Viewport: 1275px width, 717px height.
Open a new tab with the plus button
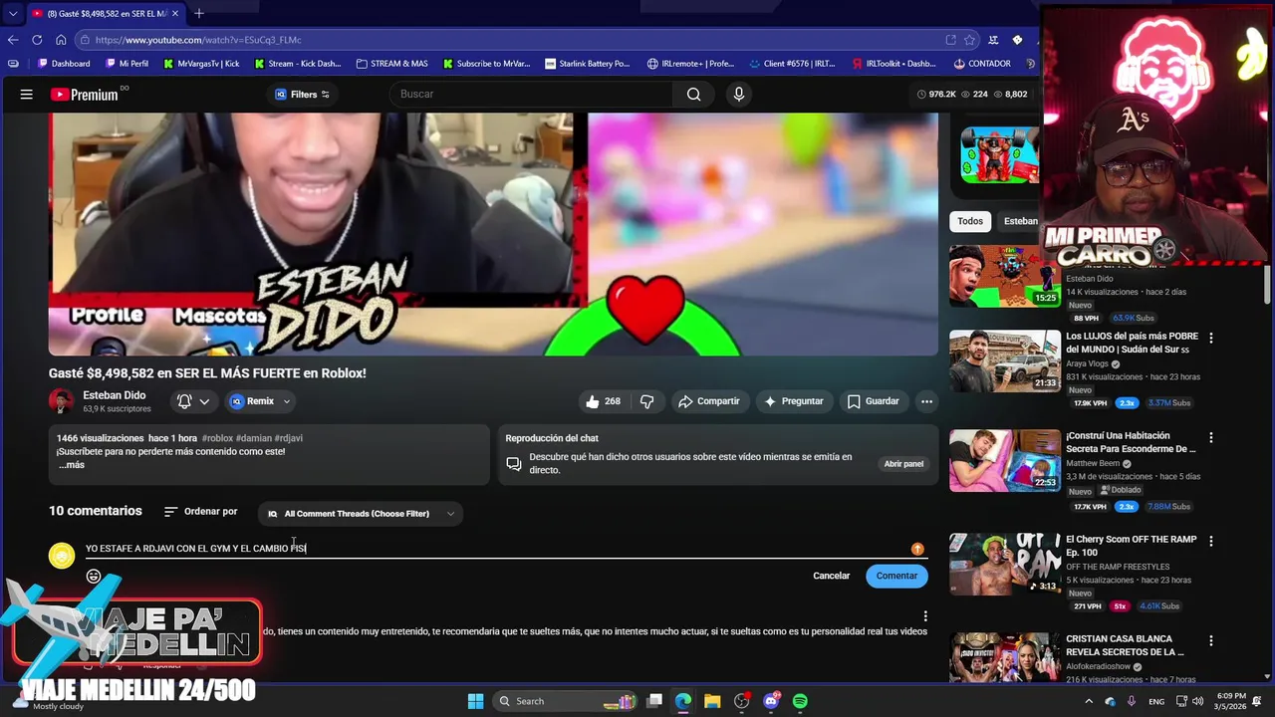click(x=198, y=13)
